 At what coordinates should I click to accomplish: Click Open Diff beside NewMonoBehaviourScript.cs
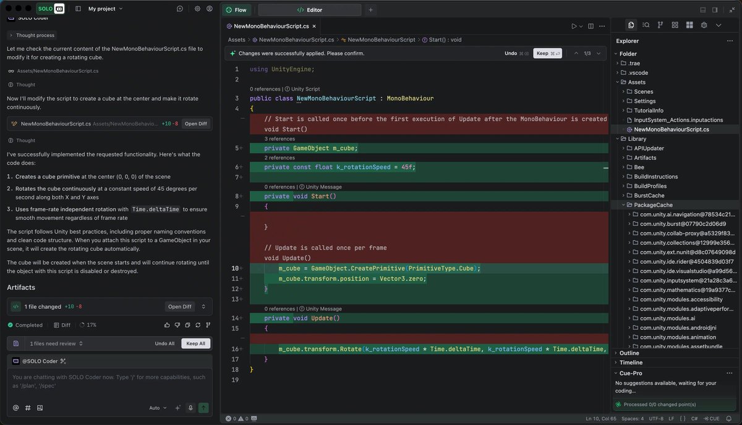[196, 124]
